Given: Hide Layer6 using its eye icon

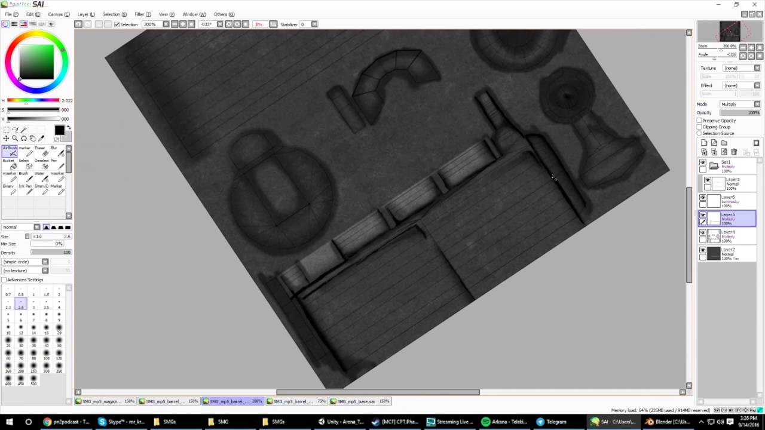Looking at the screenshot, I should [x=703, y=198].
